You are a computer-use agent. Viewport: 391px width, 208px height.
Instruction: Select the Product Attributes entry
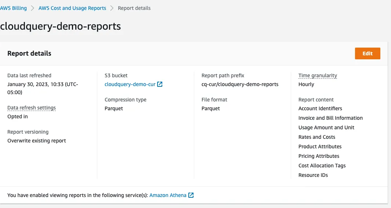tap(320, 146)
